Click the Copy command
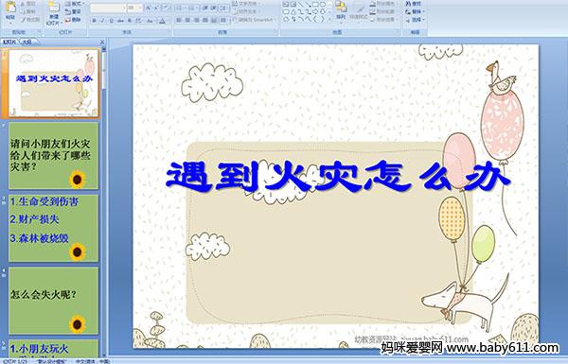 (27, 11)
